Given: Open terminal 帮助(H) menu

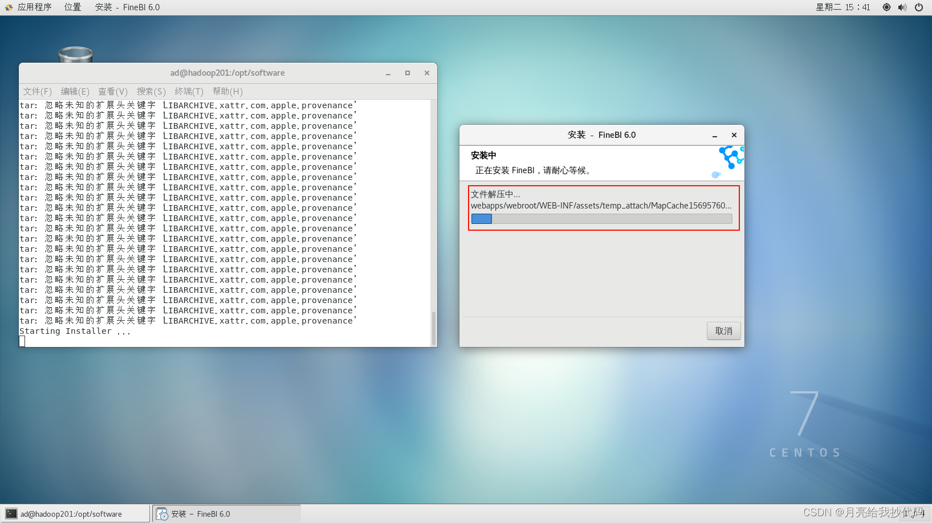Looking at the screenshot, I should coord(227,91).
